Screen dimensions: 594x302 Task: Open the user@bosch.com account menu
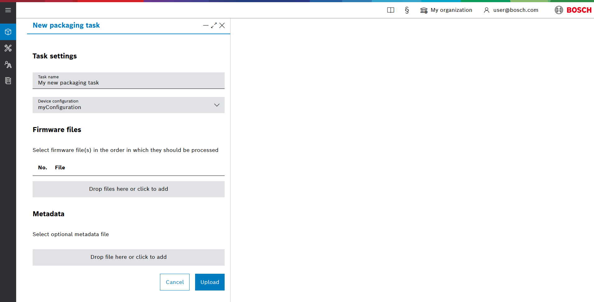[x=511, y=10]
